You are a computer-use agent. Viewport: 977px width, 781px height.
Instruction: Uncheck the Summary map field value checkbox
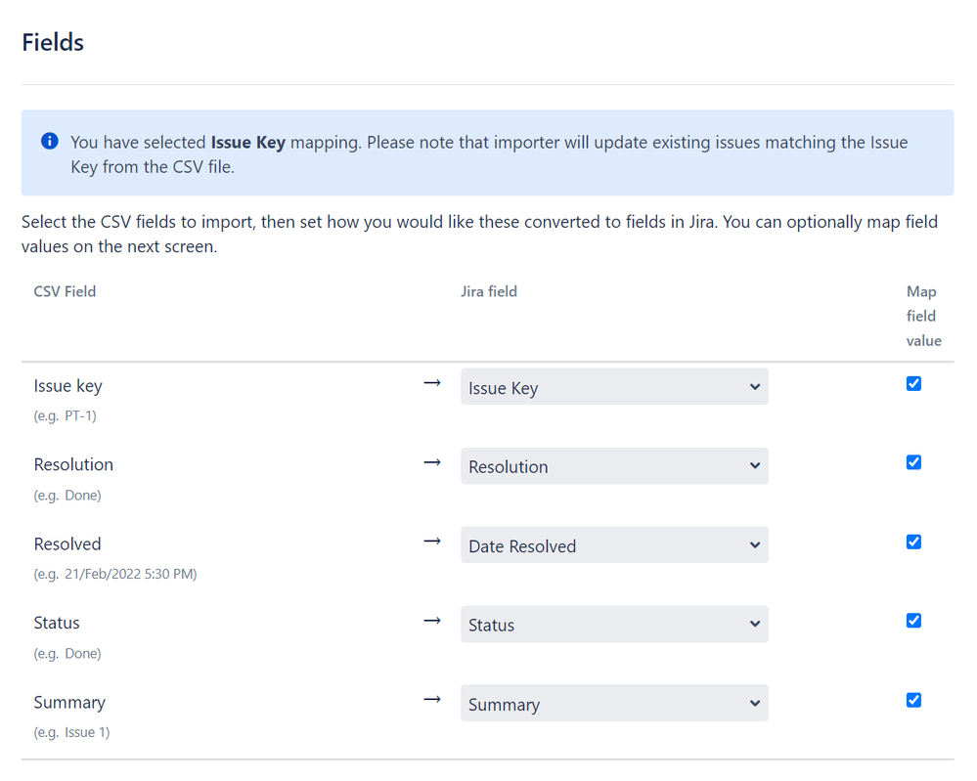913,700
